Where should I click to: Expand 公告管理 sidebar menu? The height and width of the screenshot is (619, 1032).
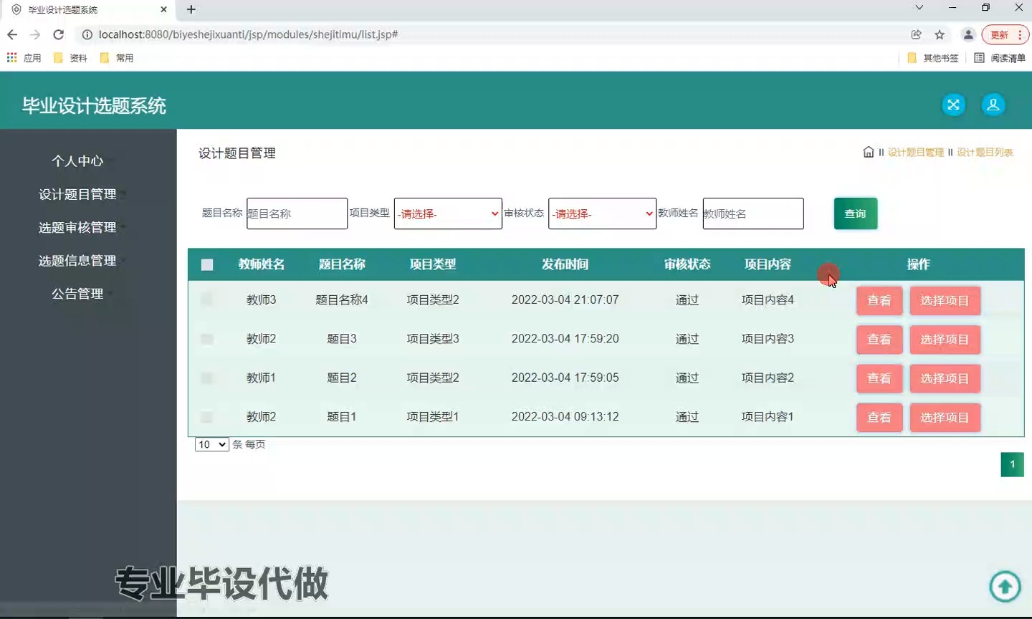pyautogui.click(x=77, y=294)
